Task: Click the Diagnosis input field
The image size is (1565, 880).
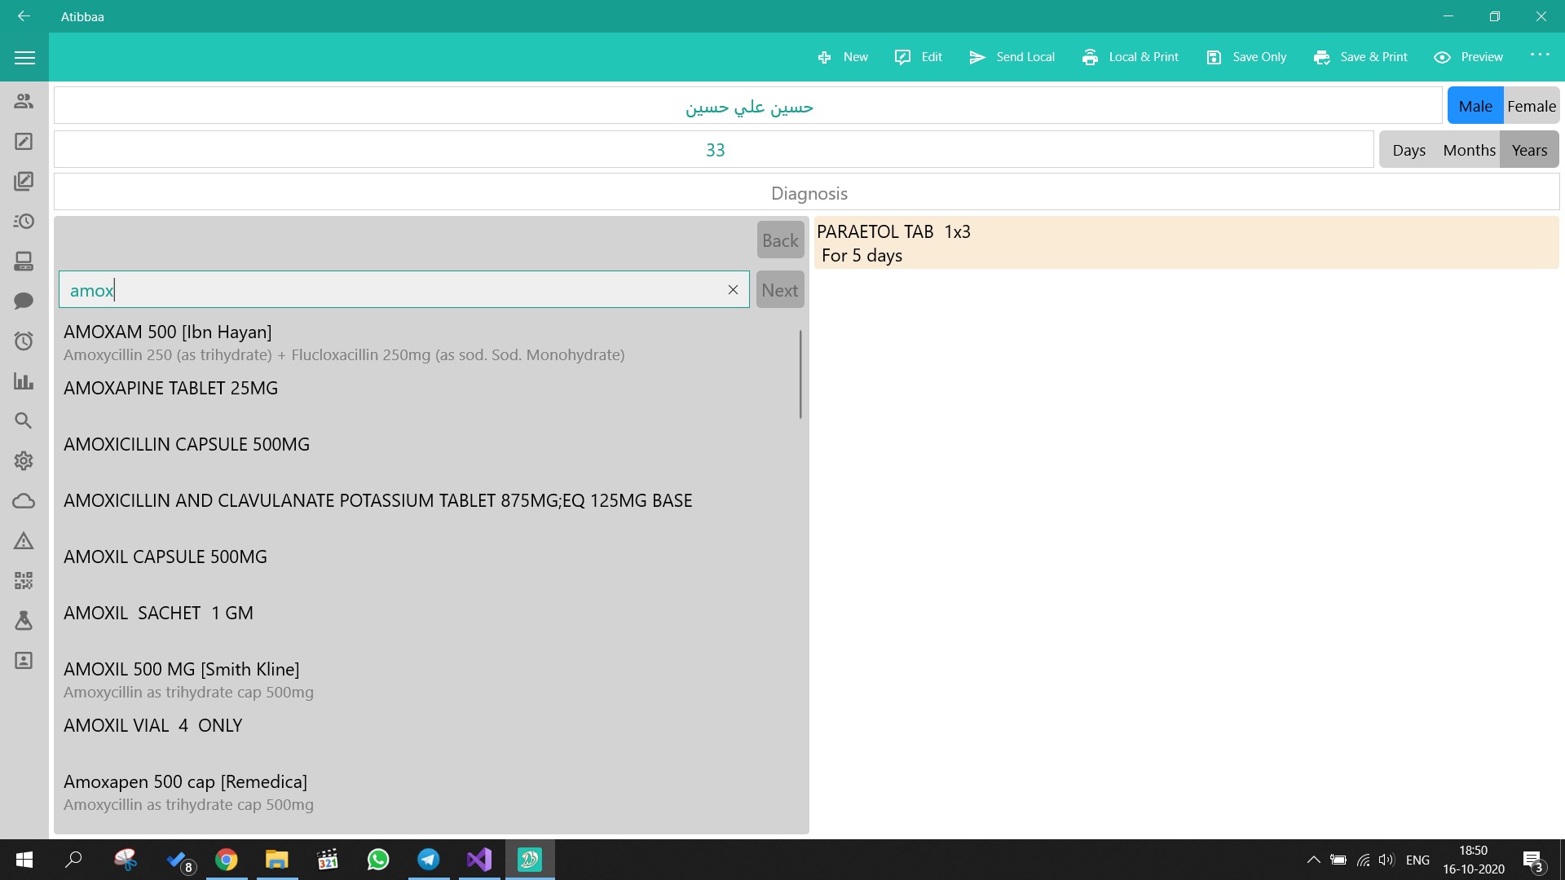Action: pos(807,193)
